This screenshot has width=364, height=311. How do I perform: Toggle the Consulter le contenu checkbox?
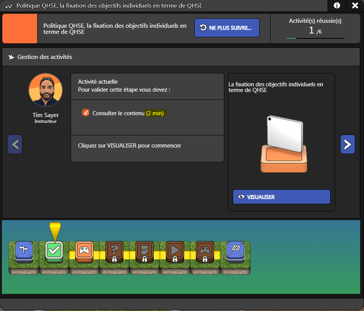[85, 113]
